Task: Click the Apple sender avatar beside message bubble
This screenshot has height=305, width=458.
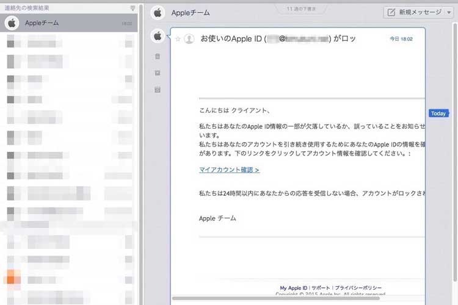Action: (x=158, y=36)
